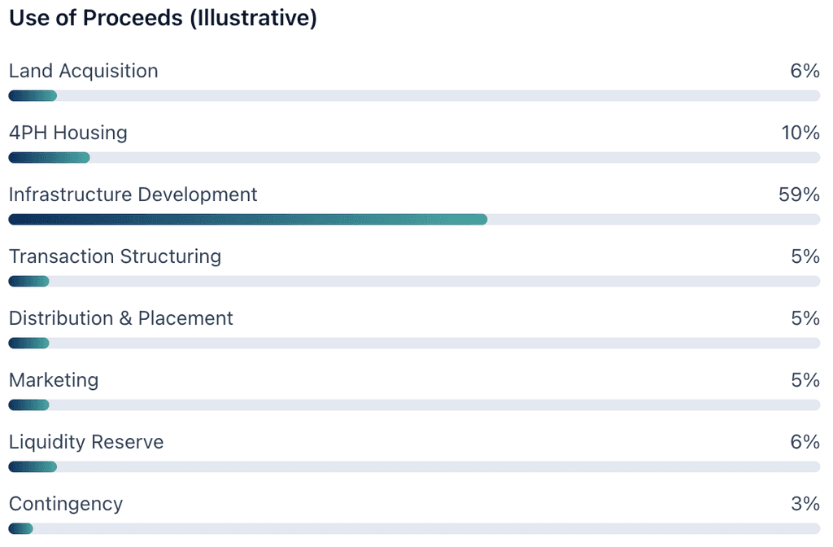Click the Land Acquisition progress bar
This screenshot has width=833, height=547.
[x=414, y=96]
